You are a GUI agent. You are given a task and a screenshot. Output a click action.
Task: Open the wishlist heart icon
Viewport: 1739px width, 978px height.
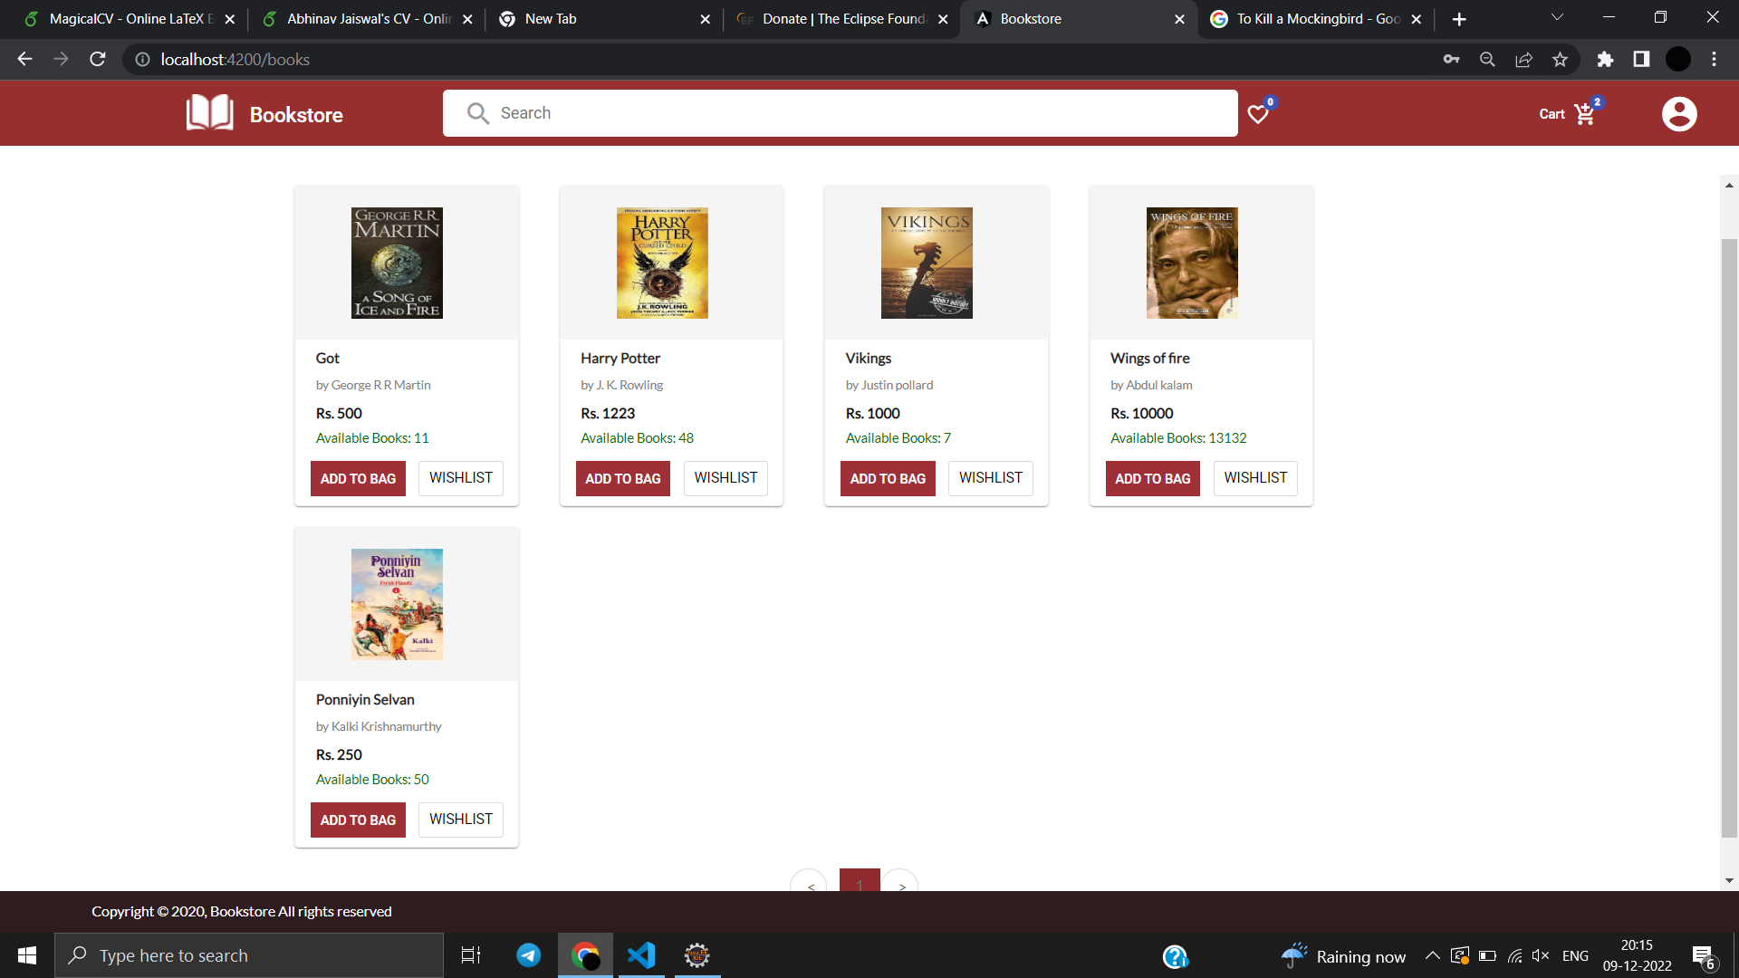(1258, 114)
